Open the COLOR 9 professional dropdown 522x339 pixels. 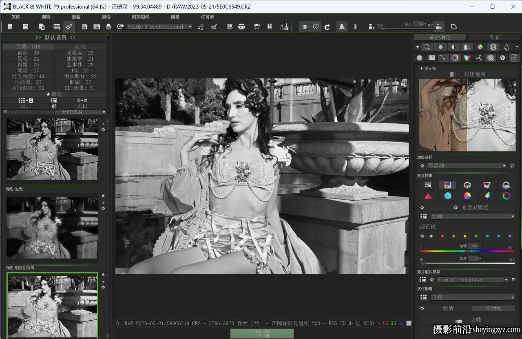point(159,26)
